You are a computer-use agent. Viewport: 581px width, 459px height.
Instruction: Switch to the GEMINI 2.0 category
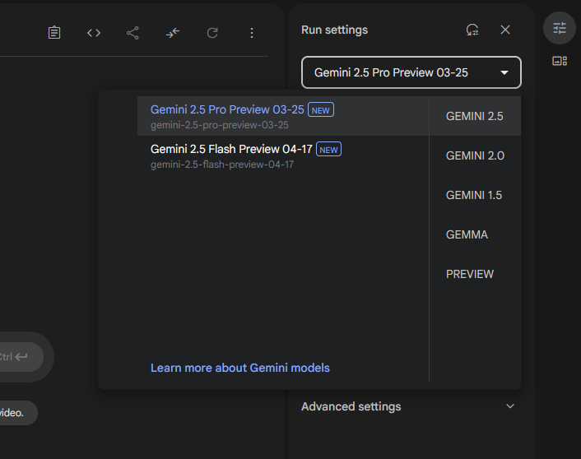point(475,155)
